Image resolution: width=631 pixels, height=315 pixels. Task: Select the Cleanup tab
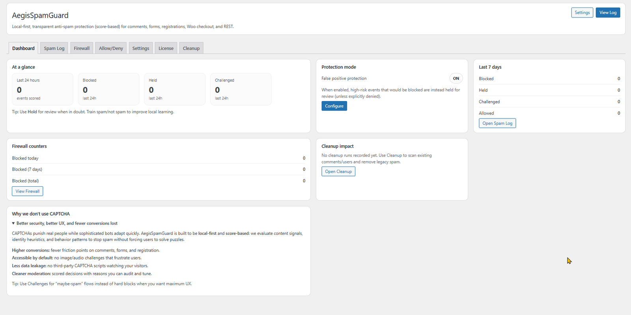coord(191,48)
